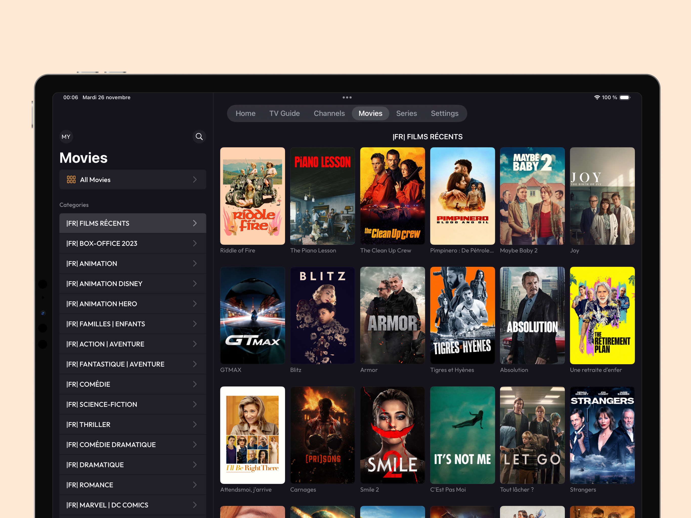The height and width of the screenshot is (518, 691).
Task: Open the Joy movie poster
Action: [x=602, y=196]
